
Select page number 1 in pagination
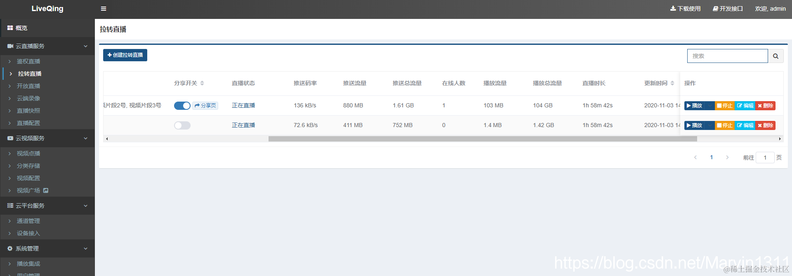(x=712, y=158)
